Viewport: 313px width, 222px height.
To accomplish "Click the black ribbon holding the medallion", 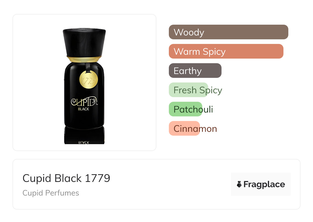I will pos(88,68).
